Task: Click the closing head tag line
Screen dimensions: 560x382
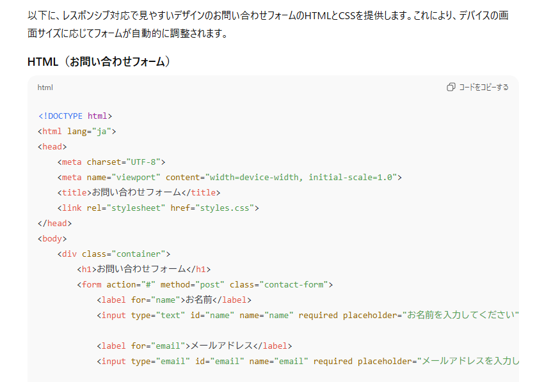Action: (54, 224)
